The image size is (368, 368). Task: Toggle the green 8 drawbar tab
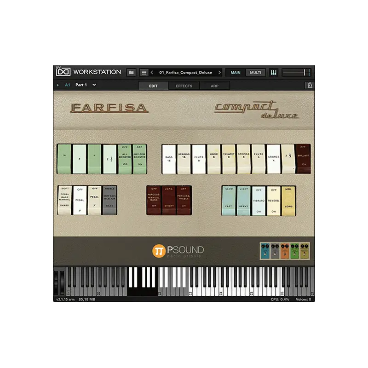click(x=79, y=159)
